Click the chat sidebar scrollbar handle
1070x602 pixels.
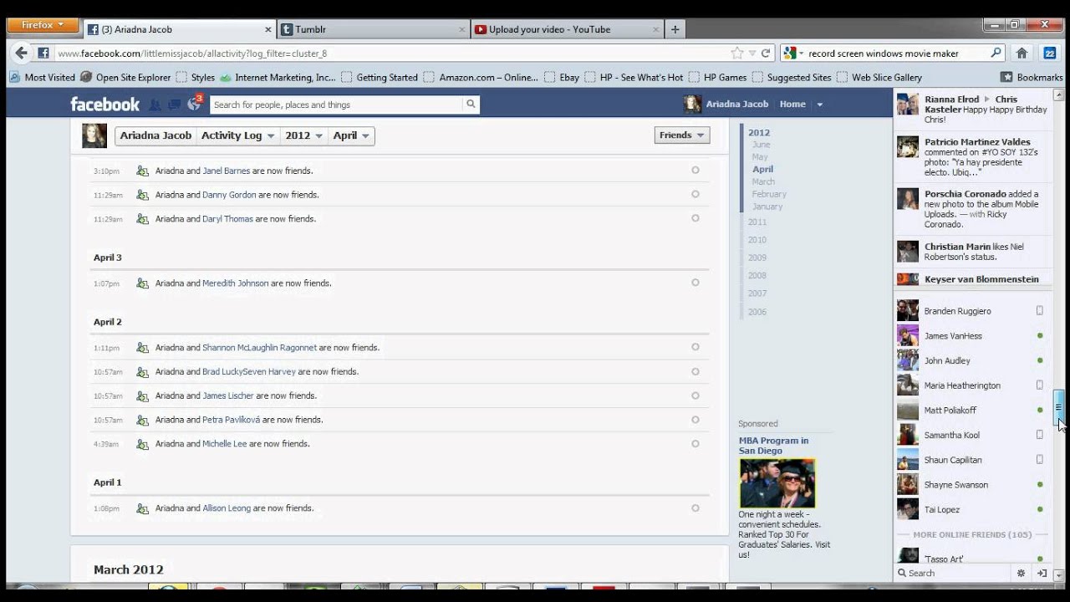[1058, 409]
